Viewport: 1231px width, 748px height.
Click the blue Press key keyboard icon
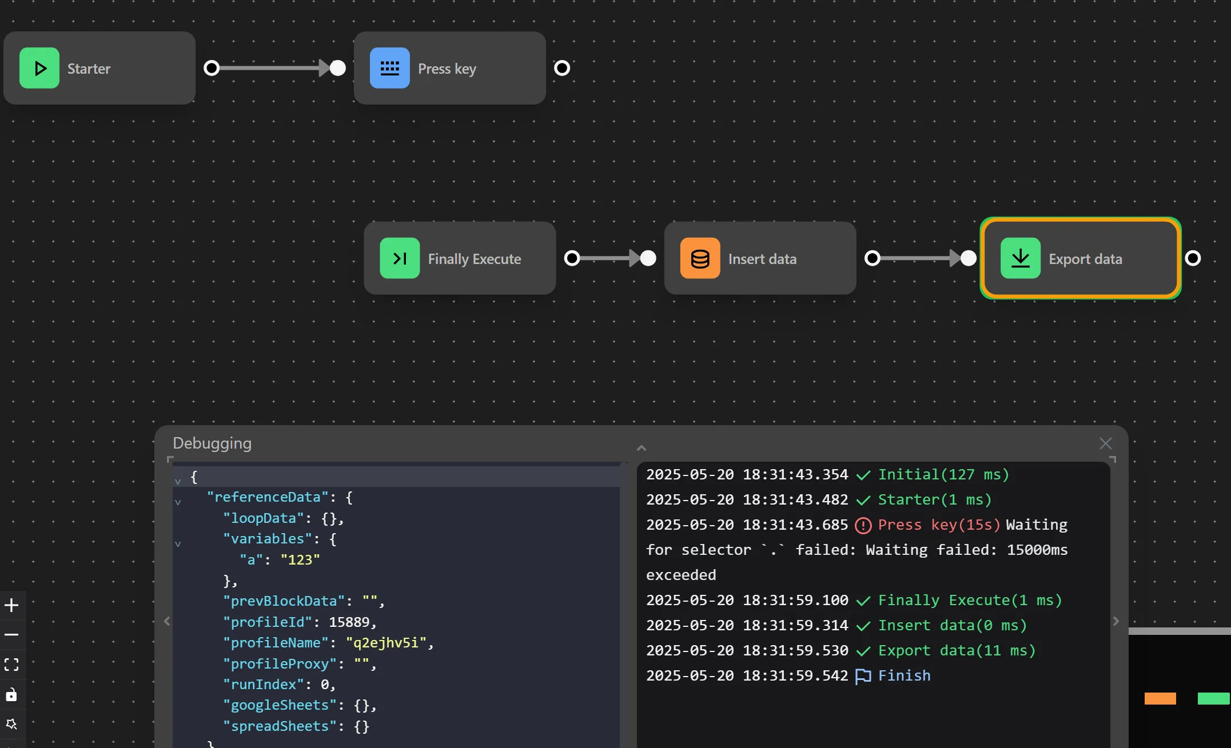pos(390,68)
